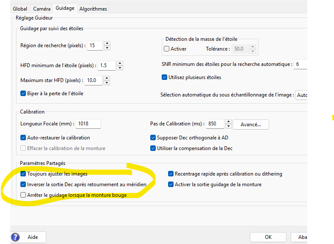Decrease Maximum star HFD value
Image resolution: width=334 pixels, height=244 pixels.
click(107, 82)
